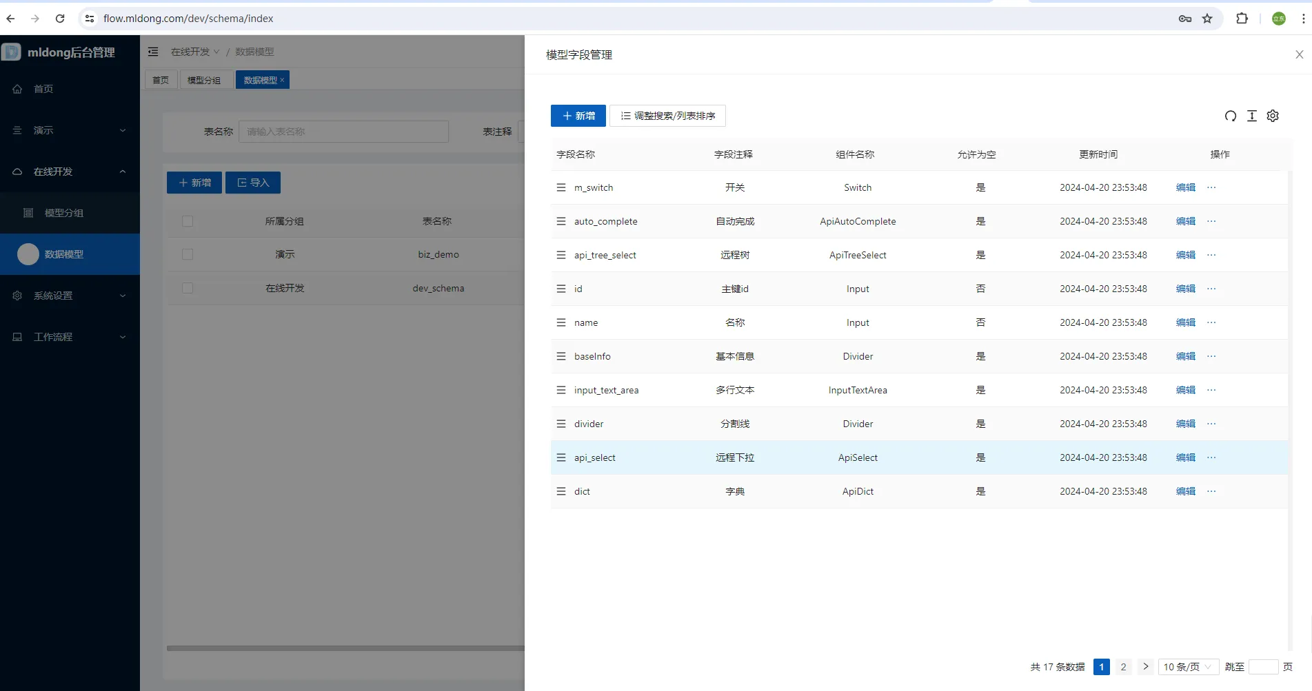This screenshot has width=1312, height=691.
Task: Click the 跳至 page number input box
Action: (x=1264, y=667)
